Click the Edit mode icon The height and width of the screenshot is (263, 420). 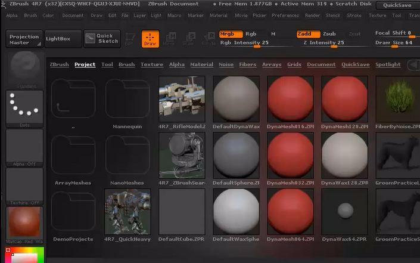coord(130,39)
